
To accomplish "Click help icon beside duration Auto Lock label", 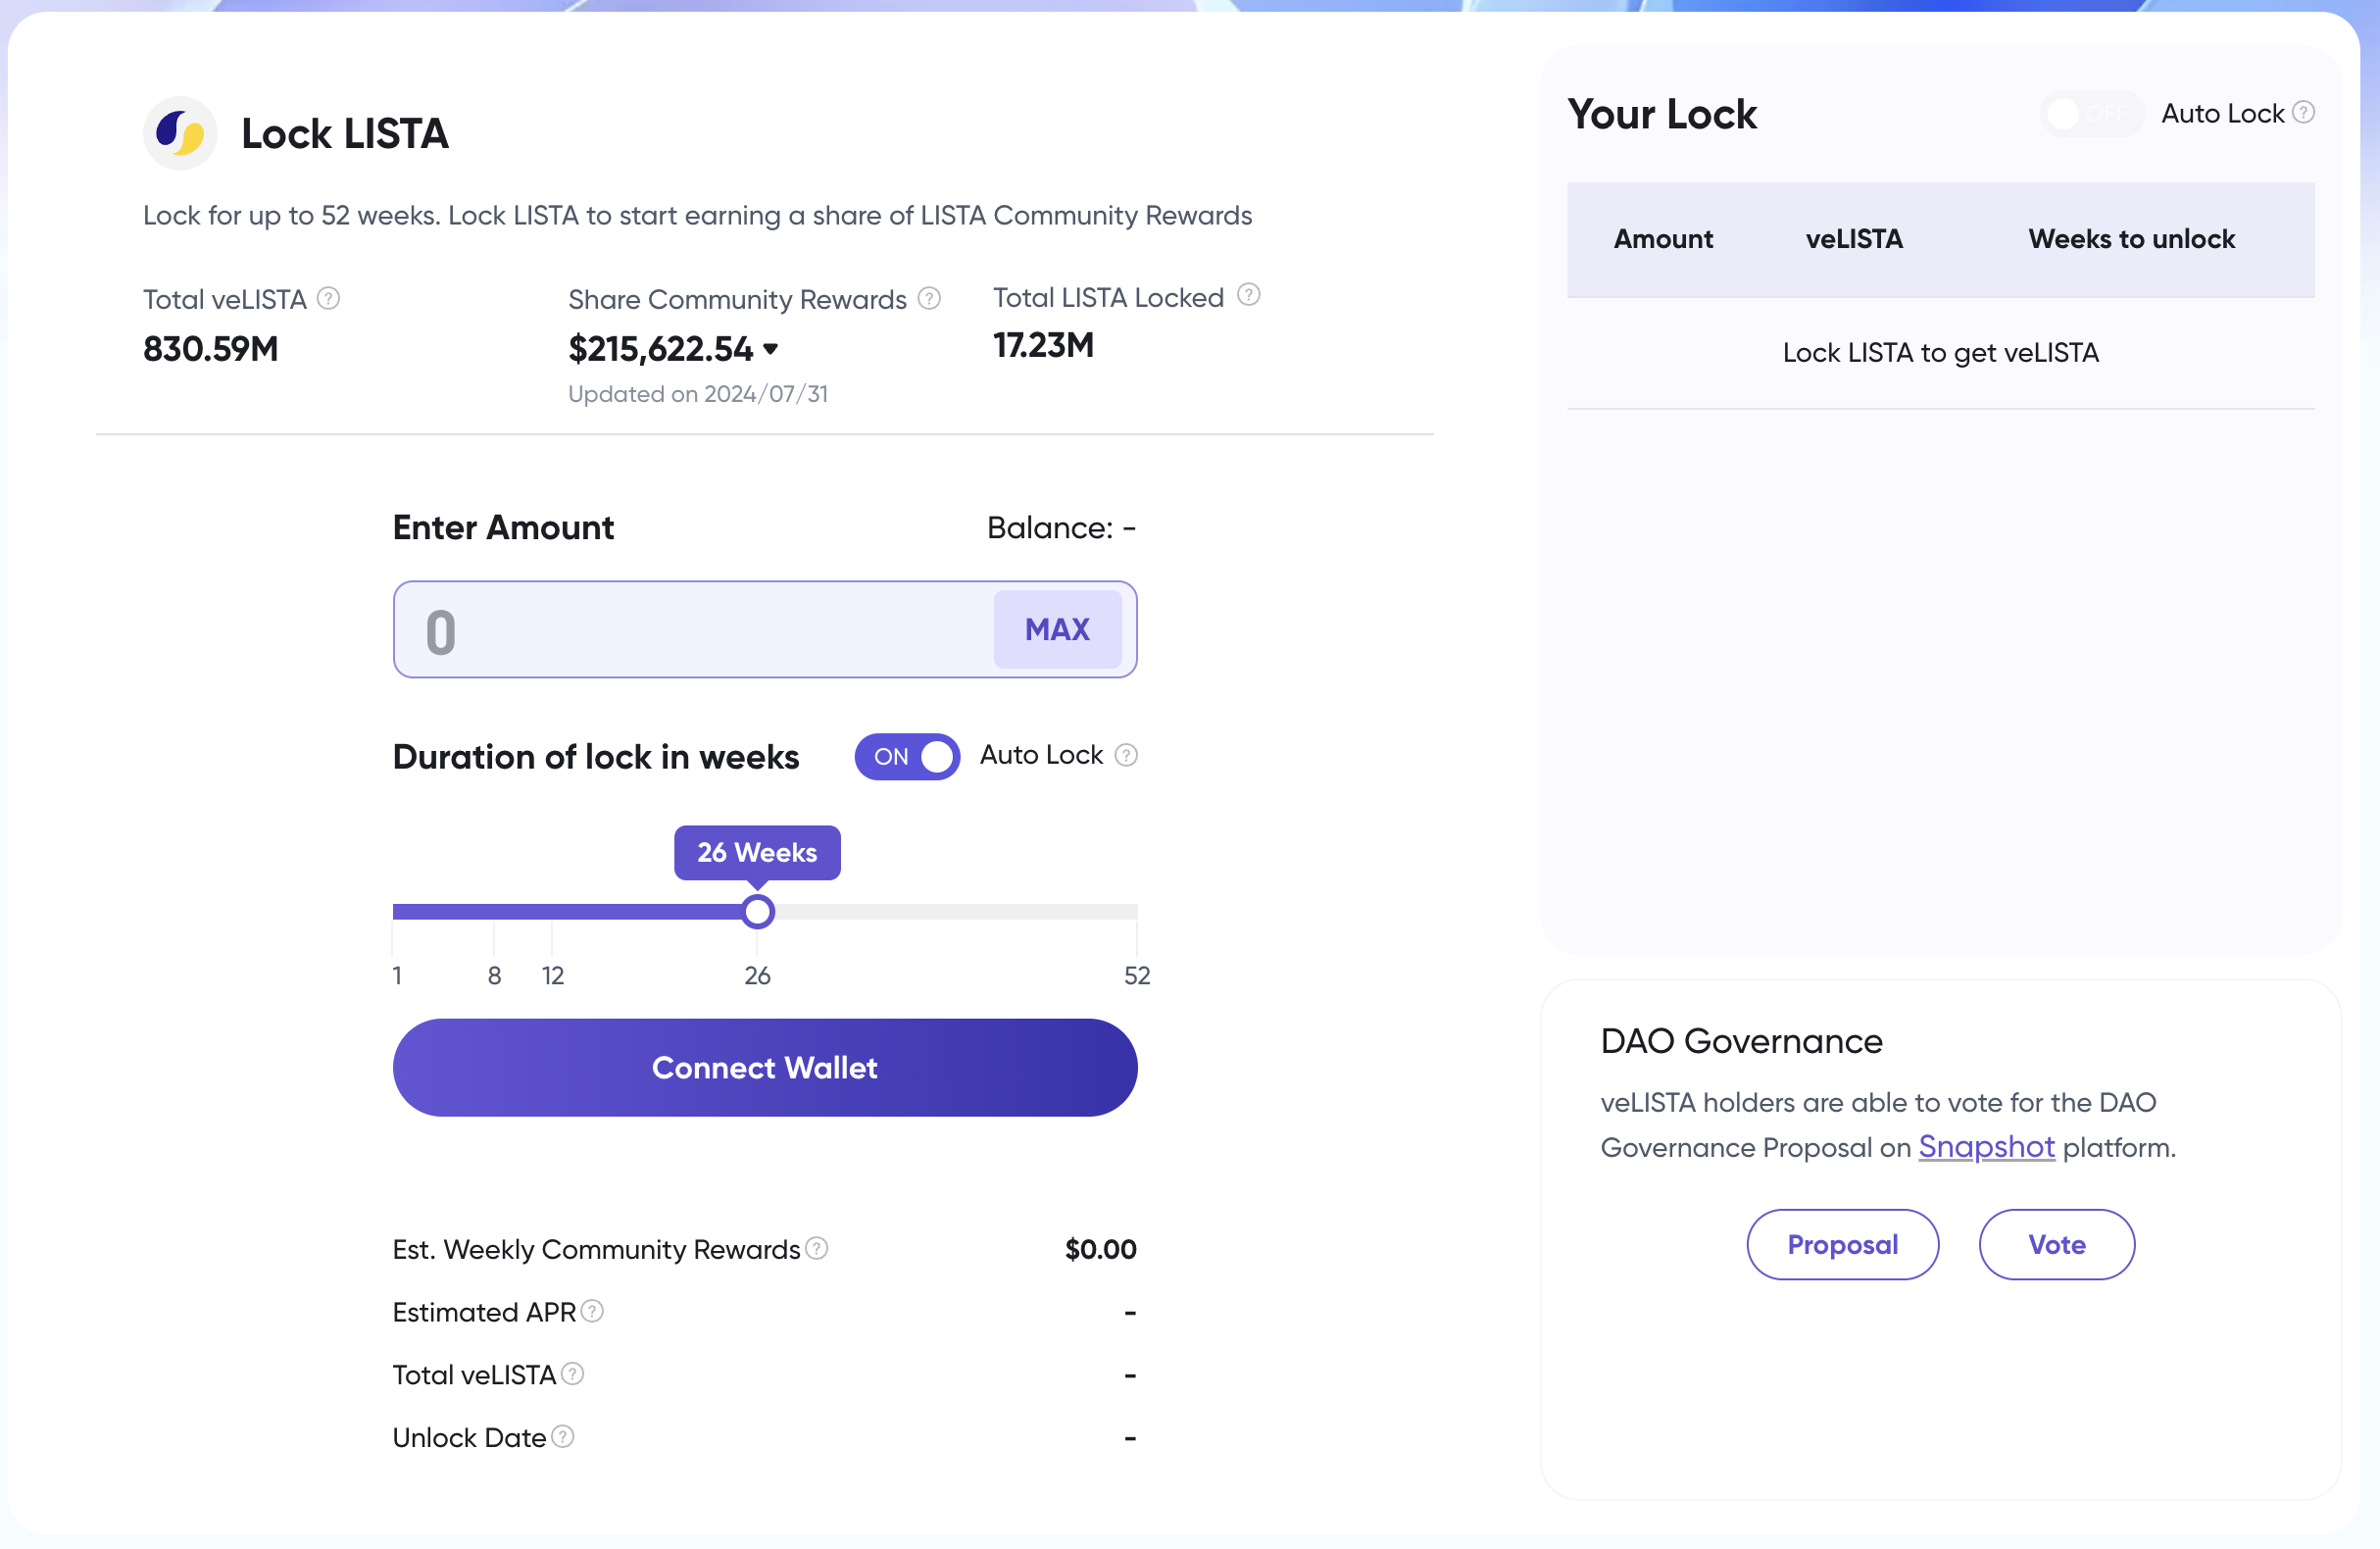I will 1126,755.
